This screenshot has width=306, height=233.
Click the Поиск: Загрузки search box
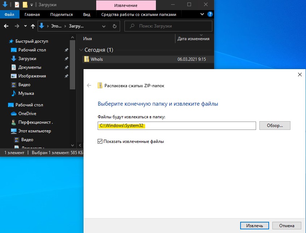(168, 26)
